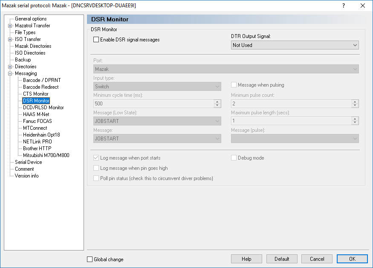This screenshot has width=373, height=268.
Task: Select CTS Monitor in the tree
Action: click(x=35, y=94)
